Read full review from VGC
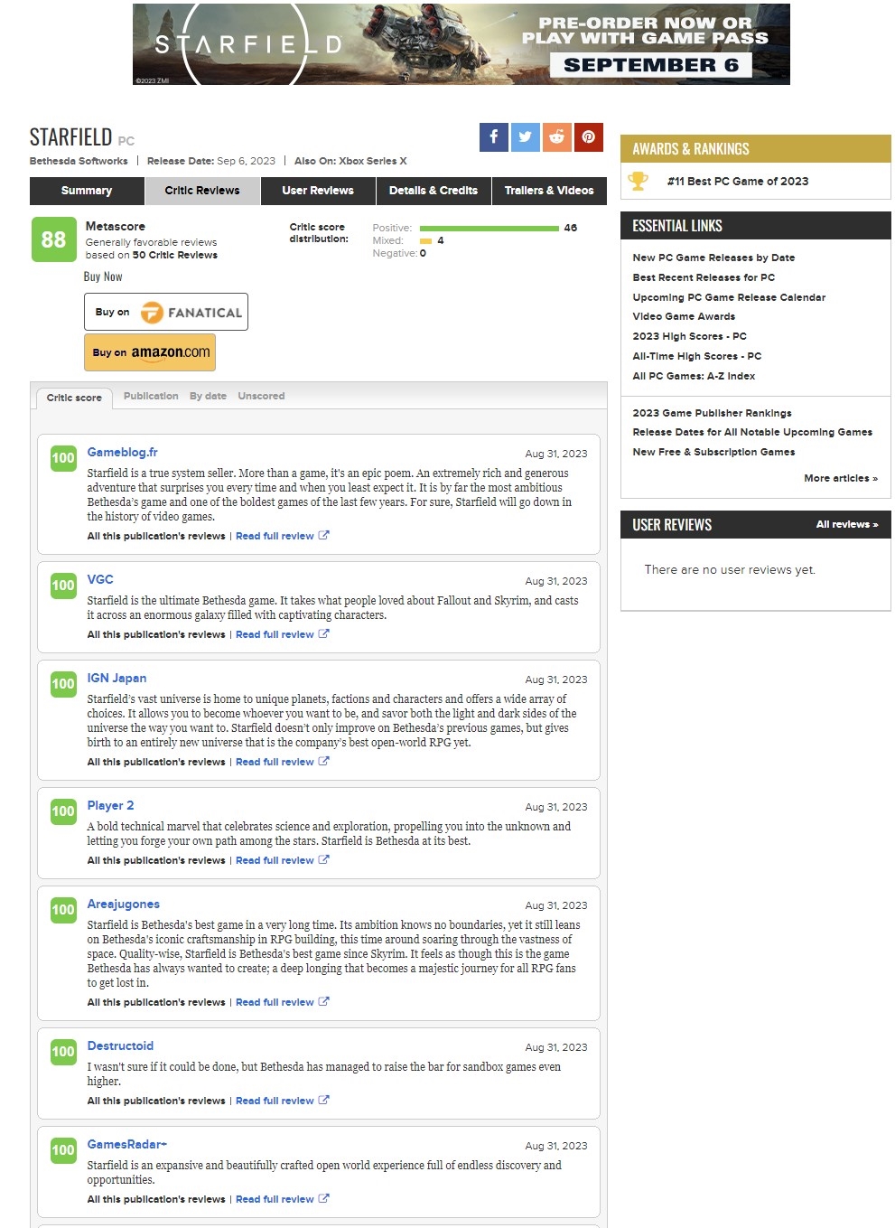 [275, 634]
